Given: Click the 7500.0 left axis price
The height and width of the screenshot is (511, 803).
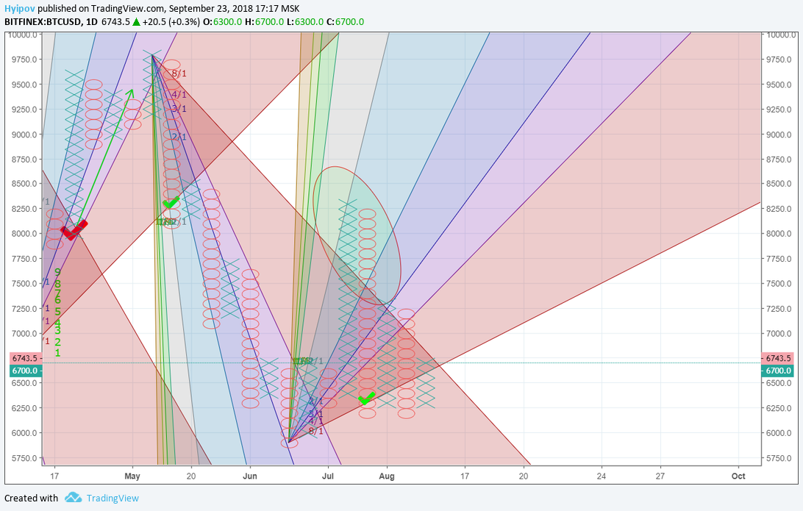Looking at the screenshot, I should 24,284.
